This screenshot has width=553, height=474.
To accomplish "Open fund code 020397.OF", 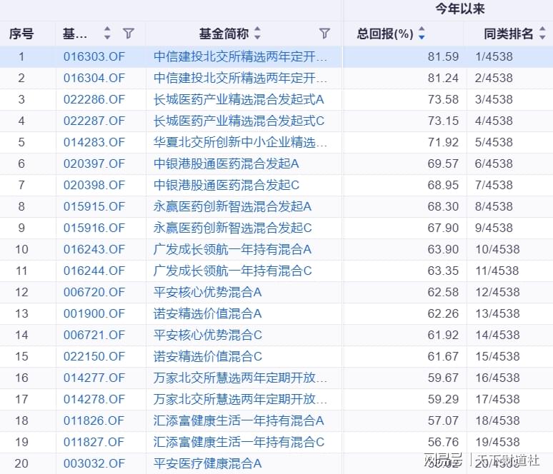I will point(94,163).
